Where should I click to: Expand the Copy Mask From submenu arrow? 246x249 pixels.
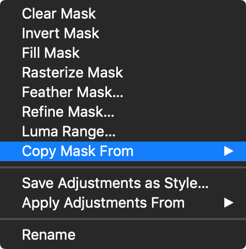(x=228, y=151)
